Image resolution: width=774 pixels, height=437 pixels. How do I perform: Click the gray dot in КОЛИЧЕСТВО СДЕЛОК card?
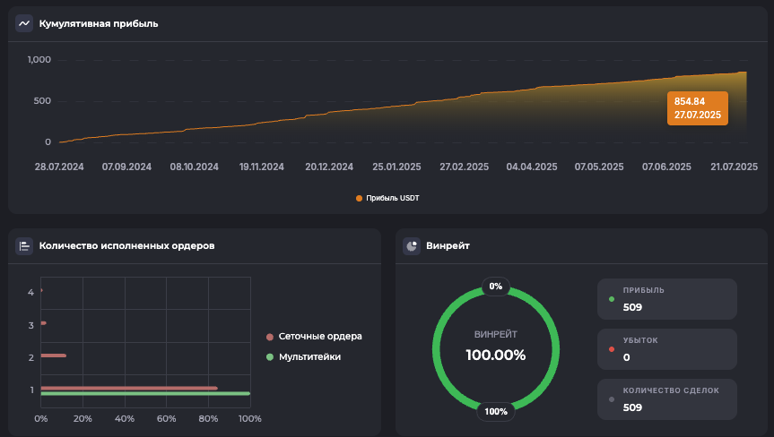[x=612, y=399]
